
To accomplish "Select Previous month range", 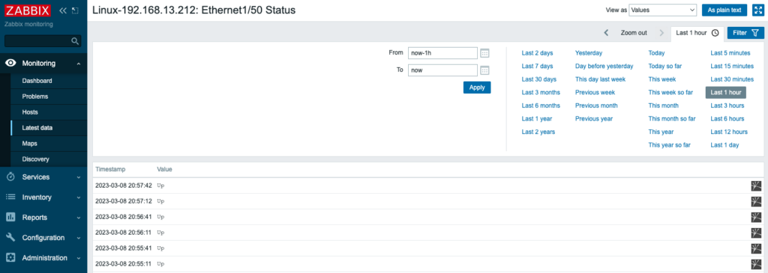I will tap(596, 105).
